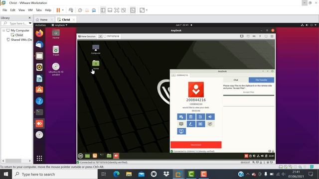Click the library horizontal scrollbar
The image size is (319, 179).
(13, 161)
